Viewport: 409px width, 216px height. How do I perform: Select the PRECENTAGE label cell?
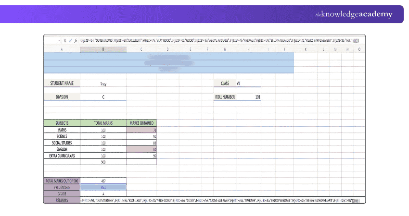pos(62,187)
